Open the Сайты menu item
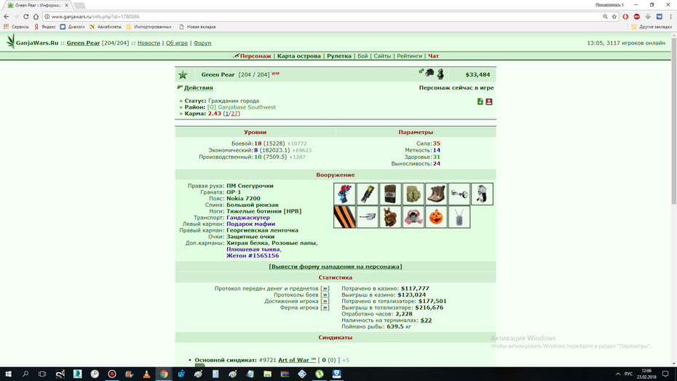 (x=382, y=56)
